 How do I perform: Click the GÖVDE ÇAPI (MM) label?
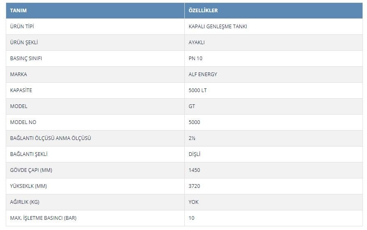(31, 170)
